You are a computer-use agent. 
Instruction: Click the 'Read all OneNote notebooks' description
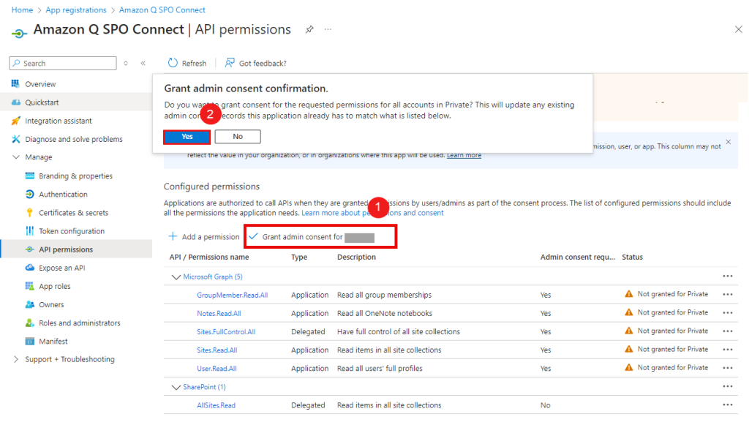tap(385, 313)
